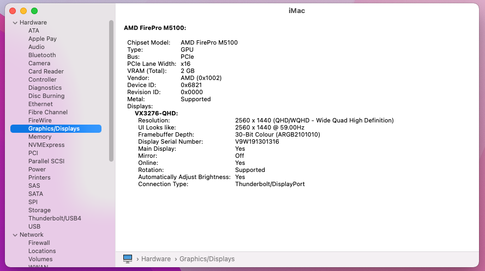Open FireWire in the sidebar
Viewport: 485px width, 271px height.
[40, 120]
